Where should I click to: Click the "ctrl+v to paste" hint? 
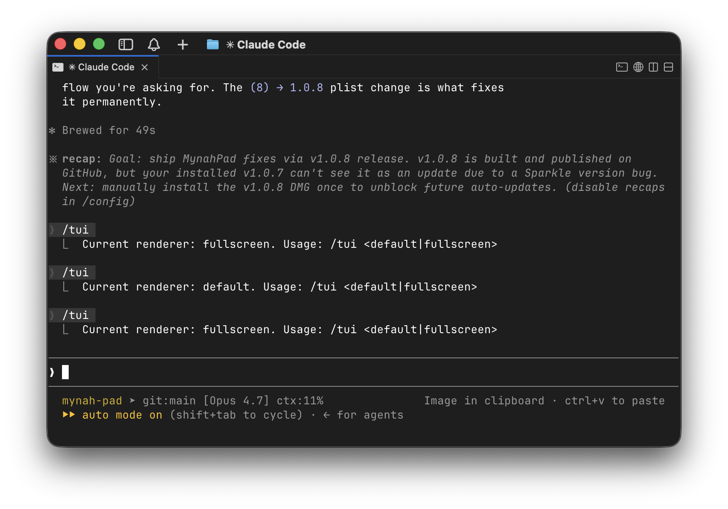[x=614, y=401]
